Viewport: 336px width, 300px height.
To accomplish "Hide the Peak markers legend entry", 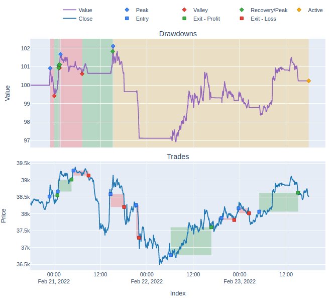I will tap(142, 10).
